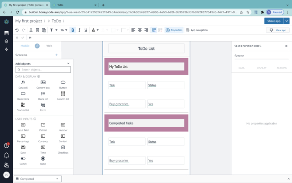Open the My first project options menu
292x183 pixels.
click(45, 21)
